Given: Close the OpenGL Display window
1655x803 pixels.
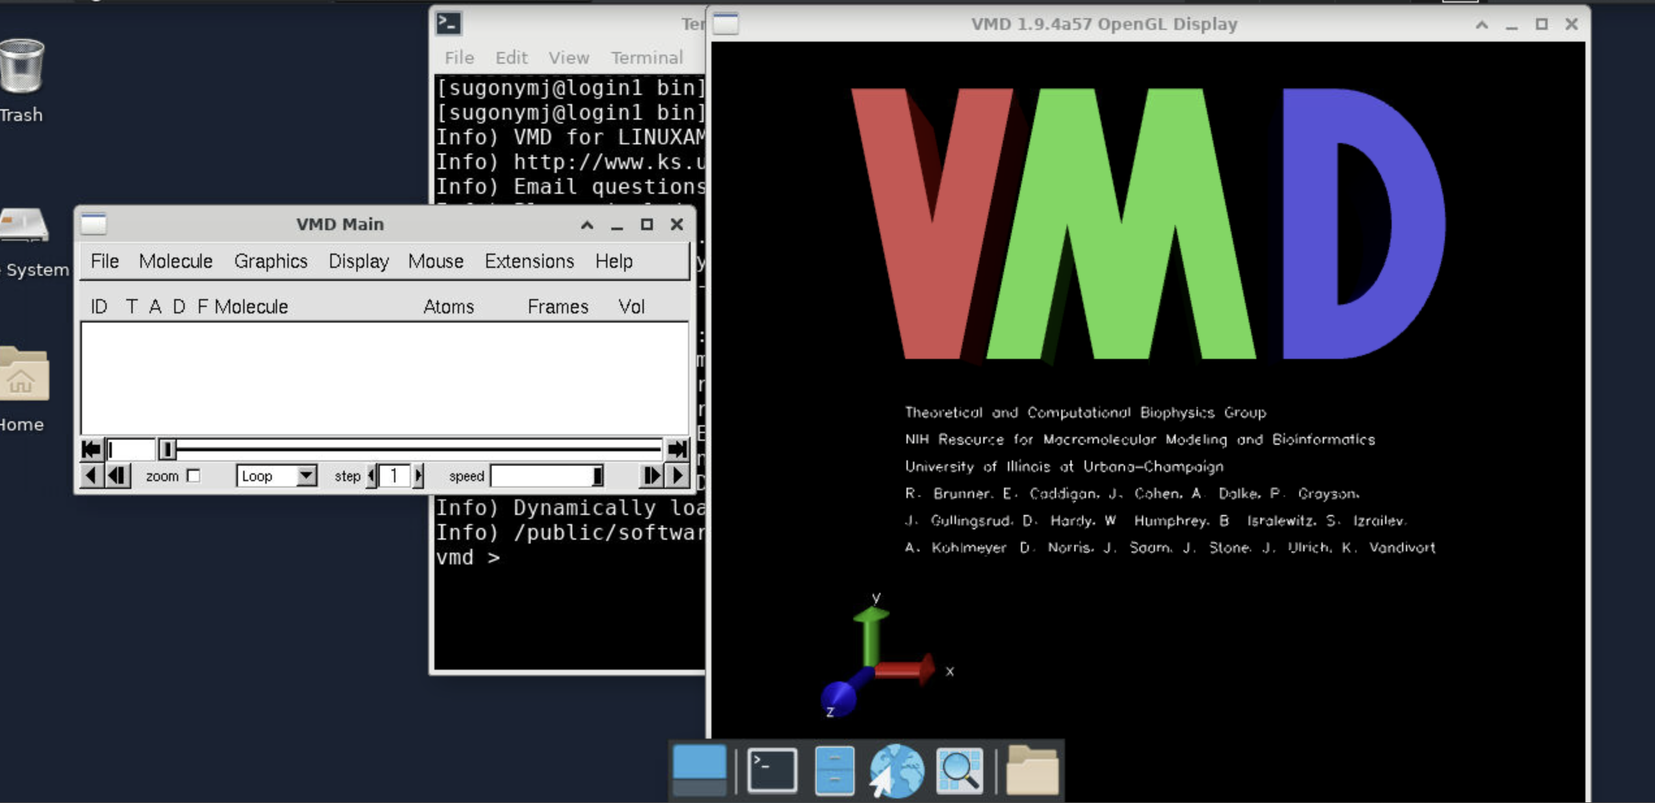Looking at the screenshot, I should [x=1571, y=25].
